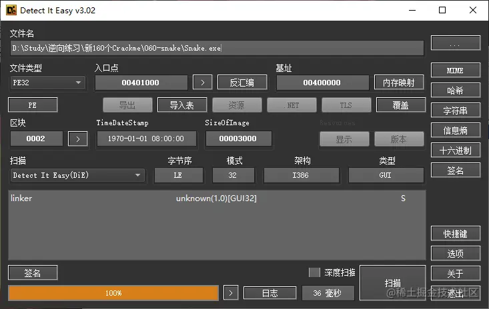The image size is (489, 309).
Task: Open the 选项 options dialog
Action: [x=456, y=254]
